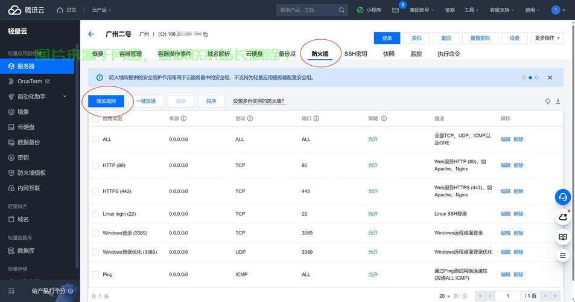Check the checkbox for the HTTP (80) rule

pyautogui.click(x=95, y=165)
